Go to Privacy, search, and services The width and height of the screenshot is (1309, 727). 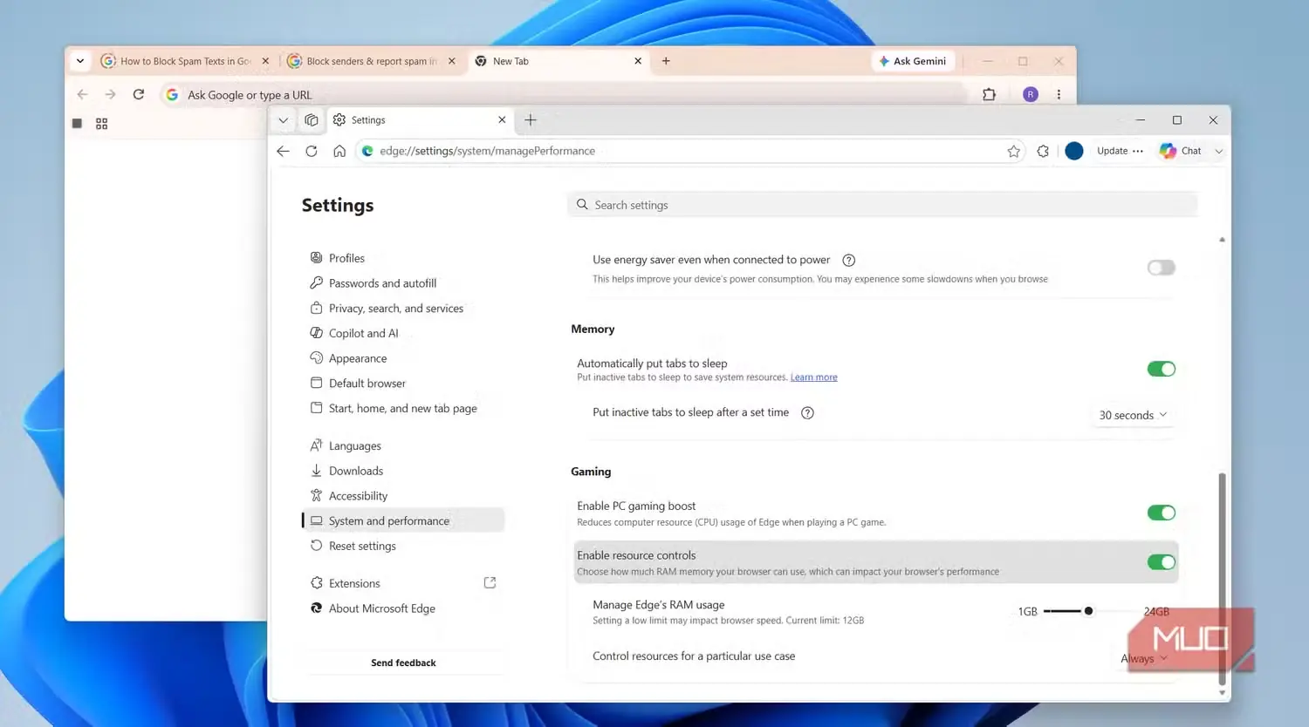pyautogui.click(x=387, y=309)
